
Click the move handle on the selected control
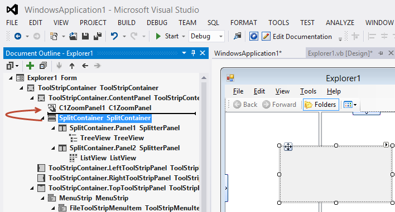[x=288, y=146]
